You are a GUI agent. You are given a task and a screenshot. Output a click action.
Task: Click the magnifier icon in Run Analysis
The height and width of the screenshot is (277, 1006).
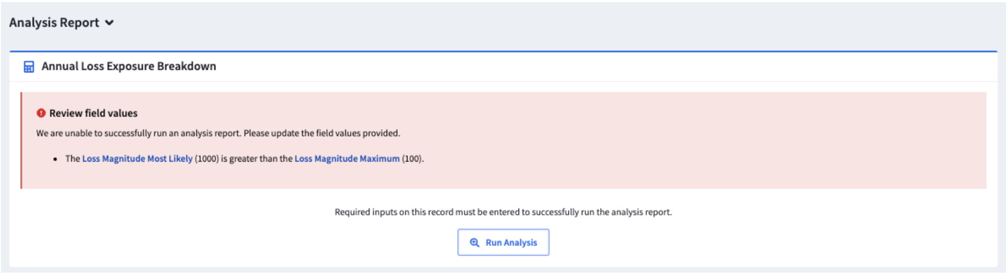pyautogui.click(x=475, y=243)
